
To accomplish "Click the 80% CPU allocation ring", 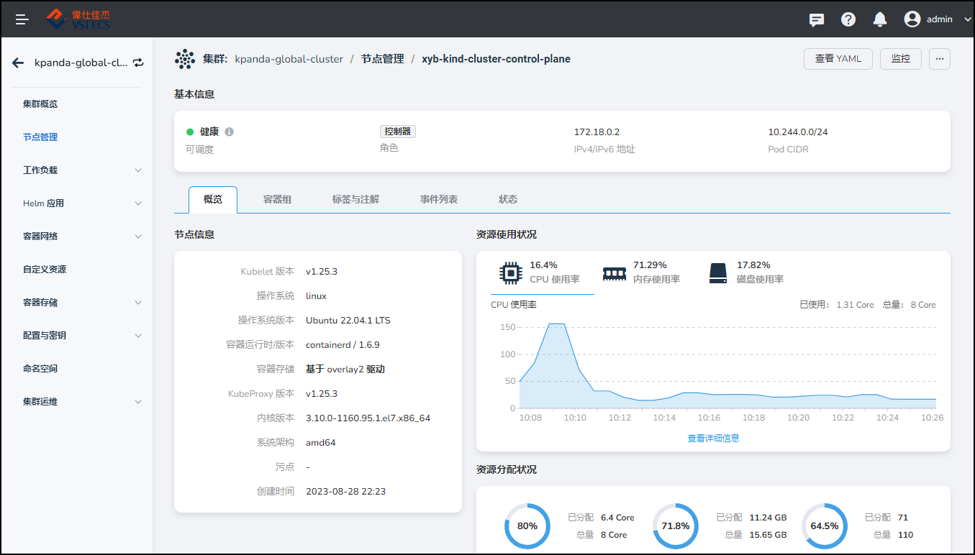I will [527, 526].
